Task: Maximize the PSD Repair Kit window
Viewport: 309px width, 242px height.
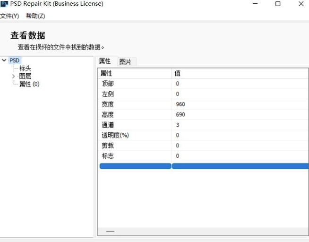Action: click(x=278, y=4)
